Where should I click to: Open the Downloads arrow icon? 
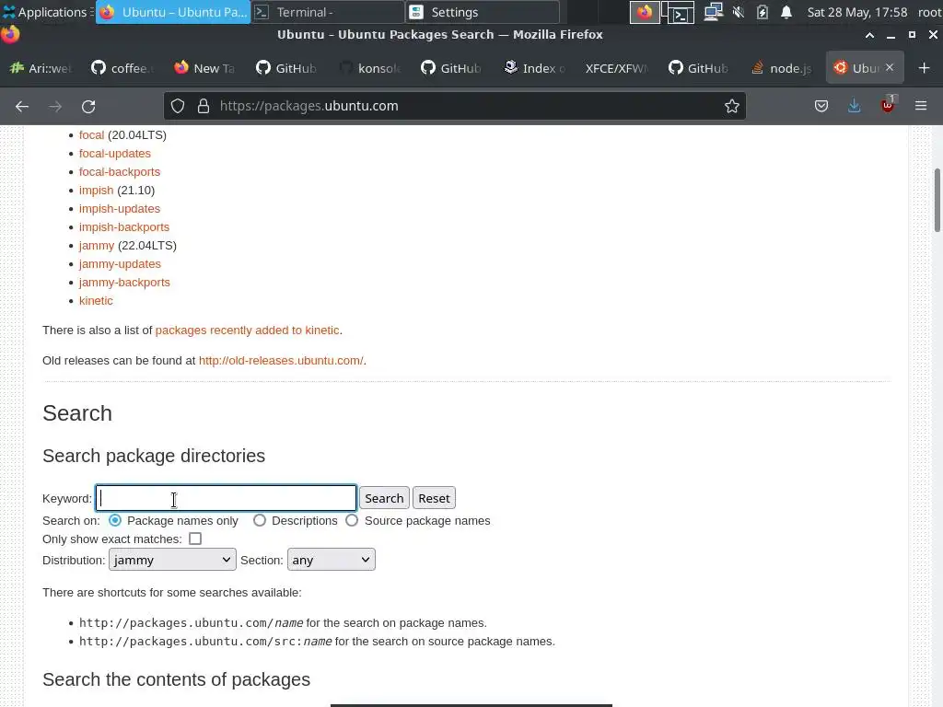pyautogui.click(x=854, y=106)
